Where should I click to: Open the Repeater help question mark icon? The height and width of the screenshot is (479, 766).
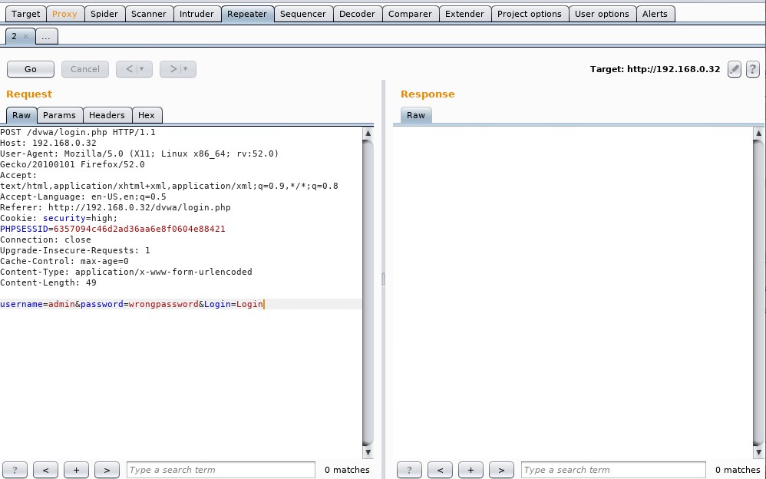coord(753,69)
